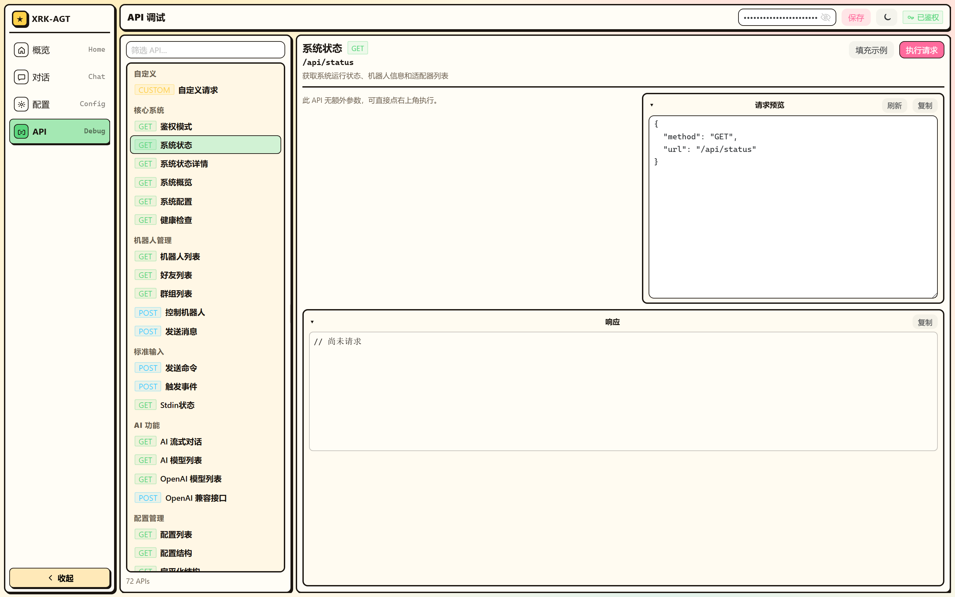Click 填充示例 button
The width and height of the screenshot is (955, 597).
click(871, 50)
